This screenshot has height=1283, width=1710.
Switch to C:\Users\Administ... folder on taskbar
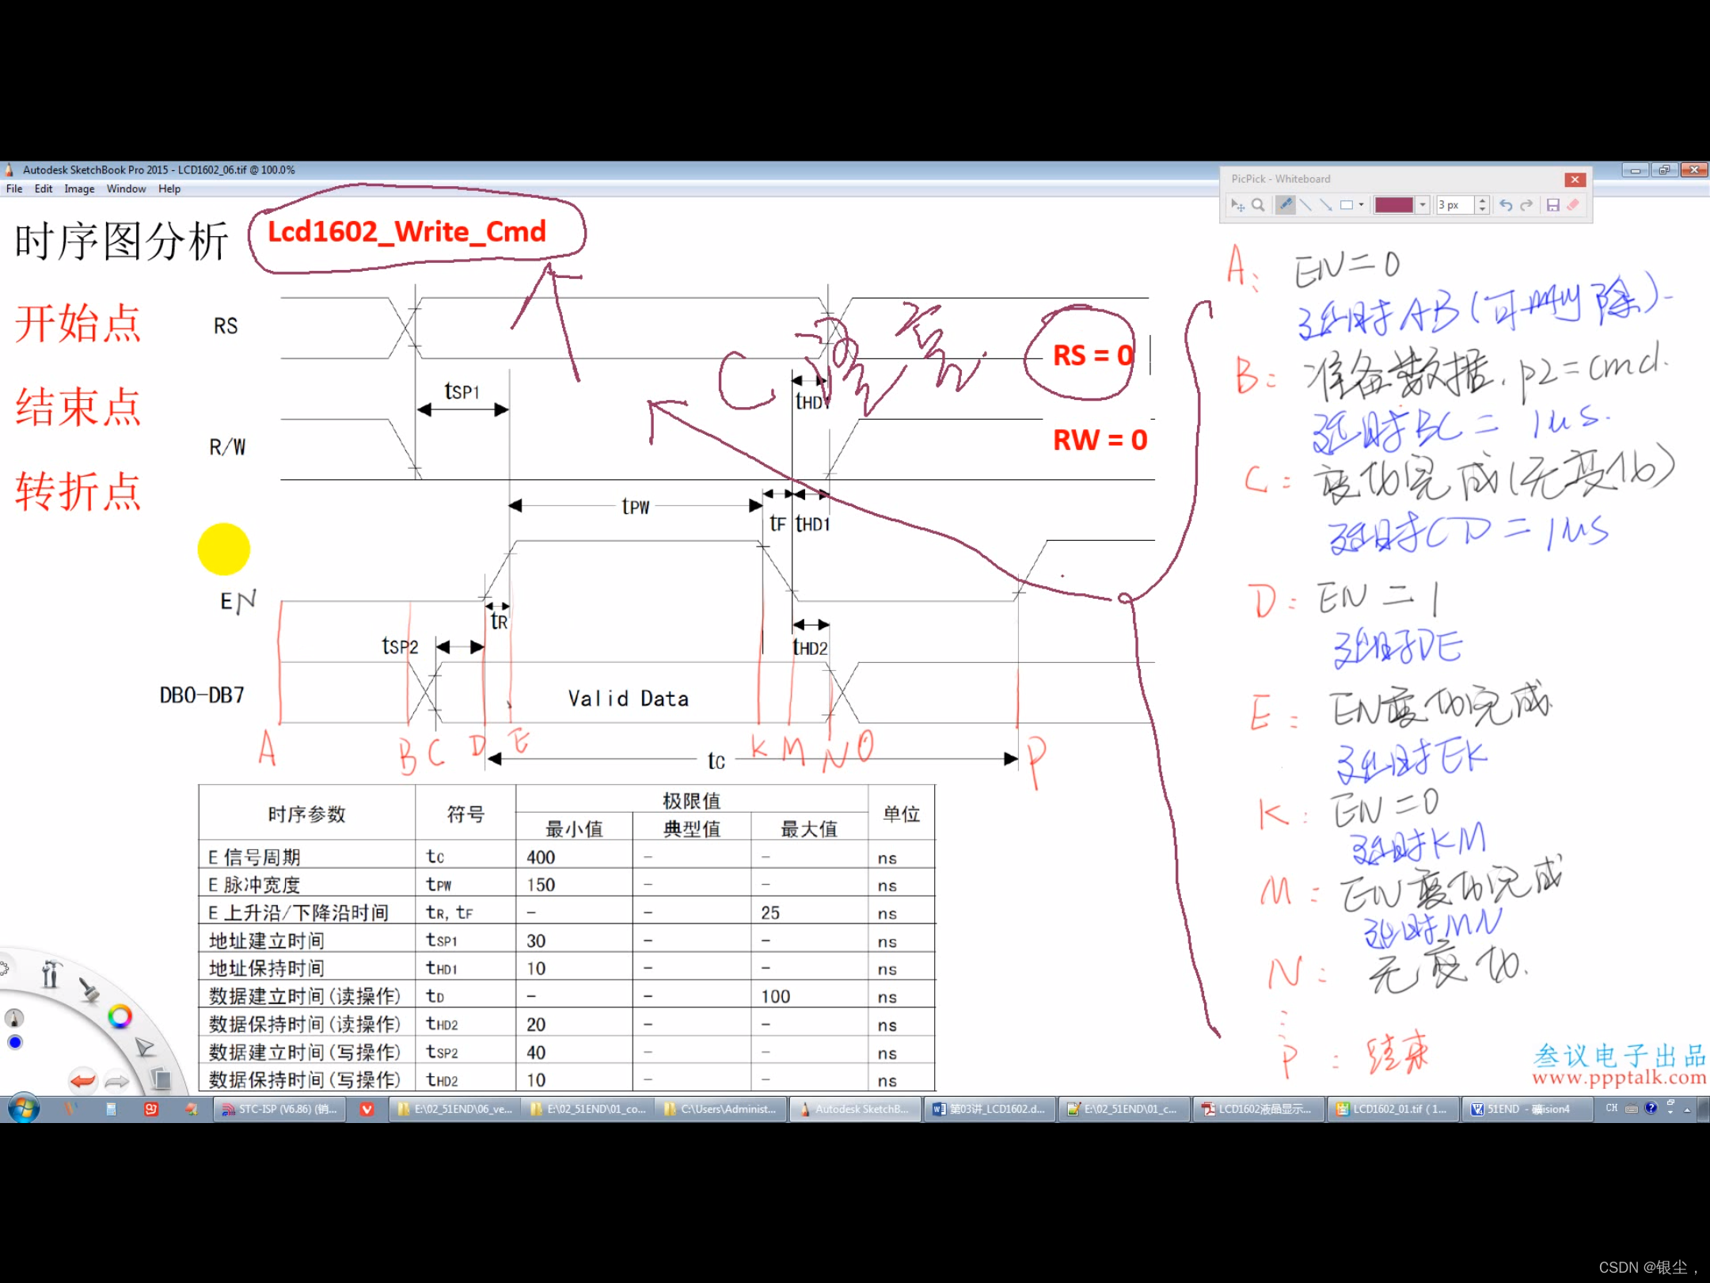click(722, 1110)
